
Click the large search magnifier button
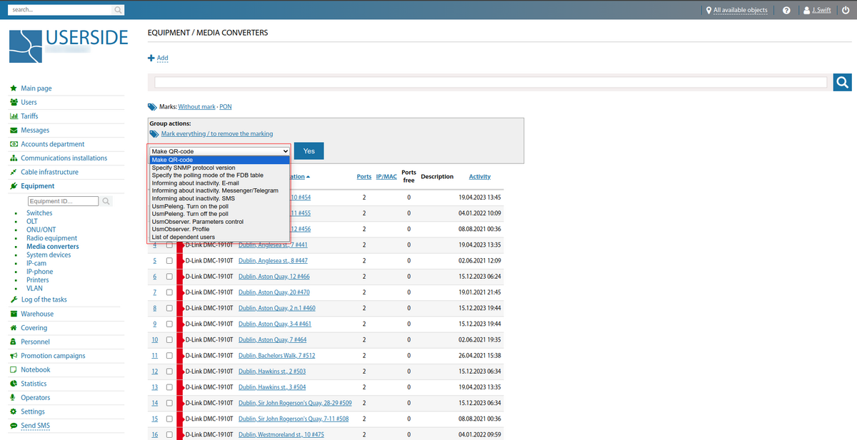coord(842,82)
